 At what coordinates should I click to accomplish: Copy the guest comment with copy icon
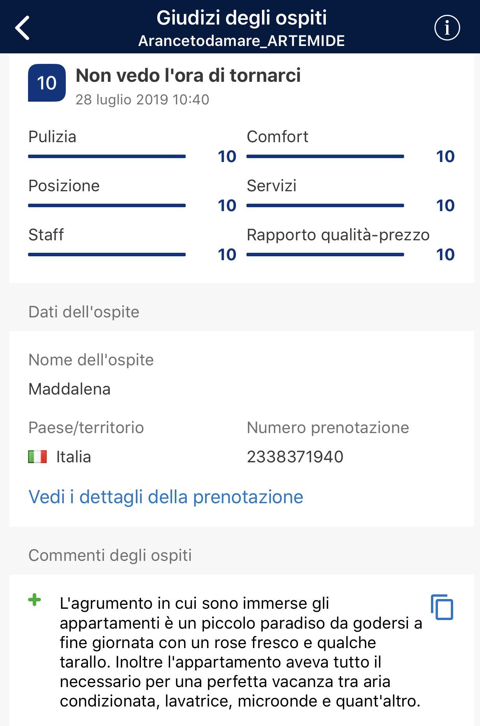click(442, 607)
